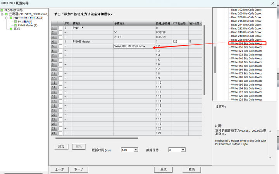Click the 模块名 column header

(93, 23)
